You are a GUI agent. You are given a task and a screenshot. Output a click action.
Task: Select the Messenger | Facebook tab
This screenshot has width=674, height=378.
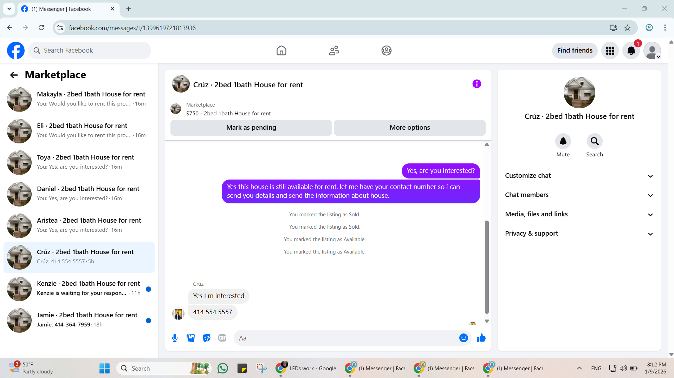(x=68, y=9)
